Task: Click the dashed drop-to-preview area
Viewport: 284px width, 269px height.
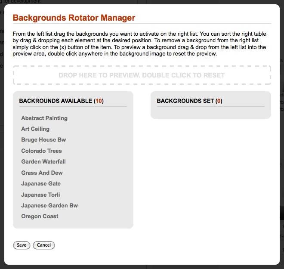Action: pyautogui.click(x=142, y=75)
